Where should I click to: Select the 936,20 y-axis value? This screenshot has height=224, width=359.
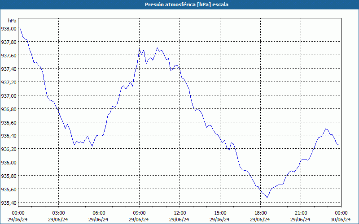click(9, 149)
